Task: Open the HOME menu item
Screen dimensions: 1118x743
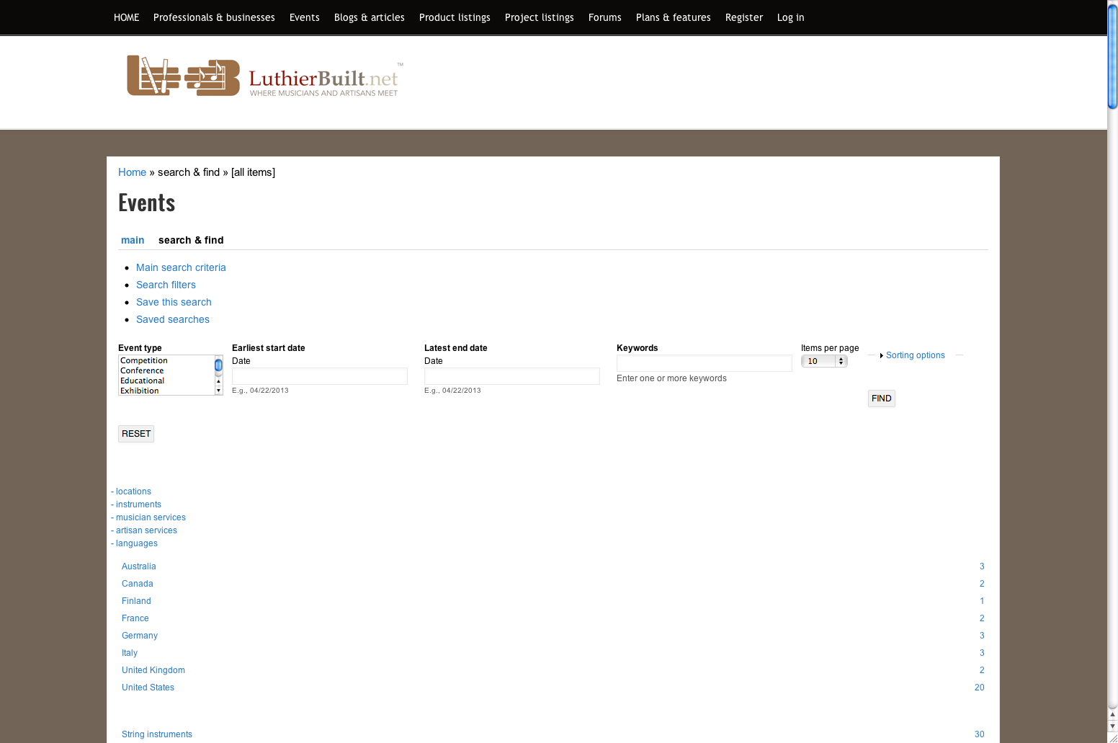Action: 126,17
